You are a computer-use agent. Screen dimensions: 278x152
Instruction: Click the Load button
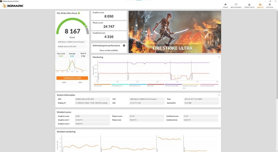point(64,82)
